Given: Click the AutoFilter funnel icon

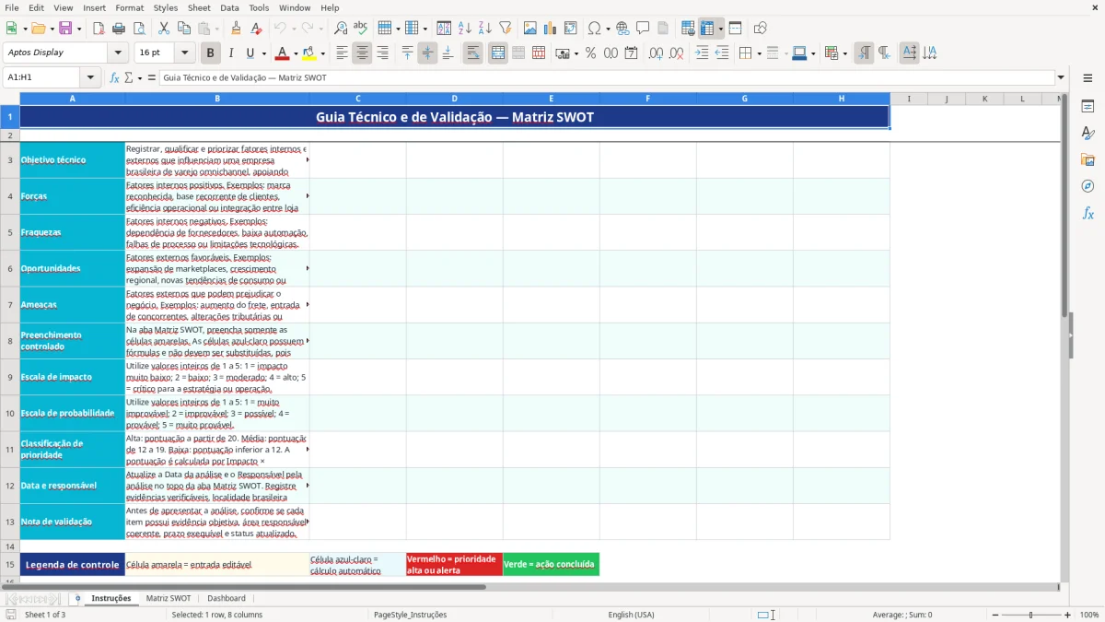Looking at the screenshot, I should coord(505,29).
